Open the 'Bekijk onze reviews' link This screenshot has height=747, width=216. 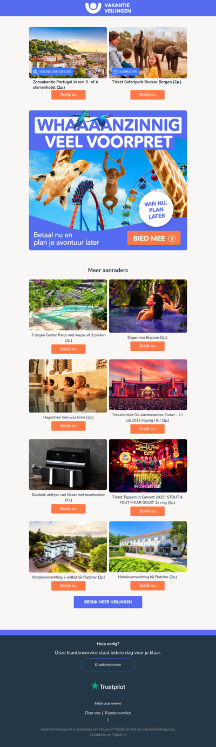108,703
